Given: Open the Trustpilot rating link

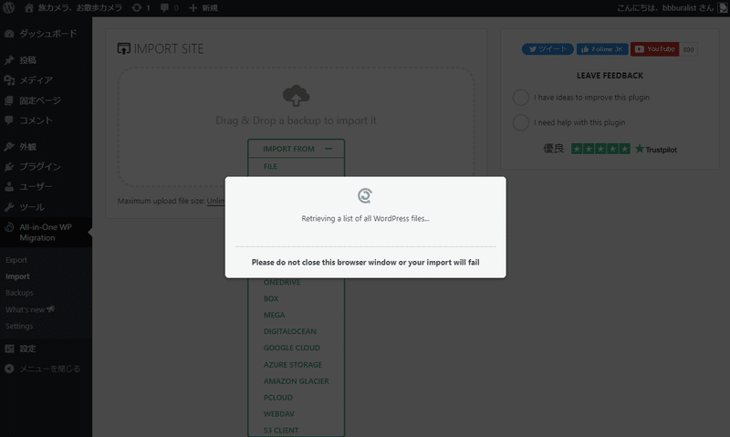Looking at the screenshot, I should (x=656, y=149).
